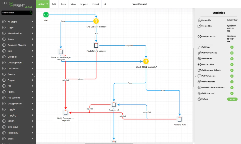
Task: Expand the Engine category arrow
Action: (x=33, y=80)
